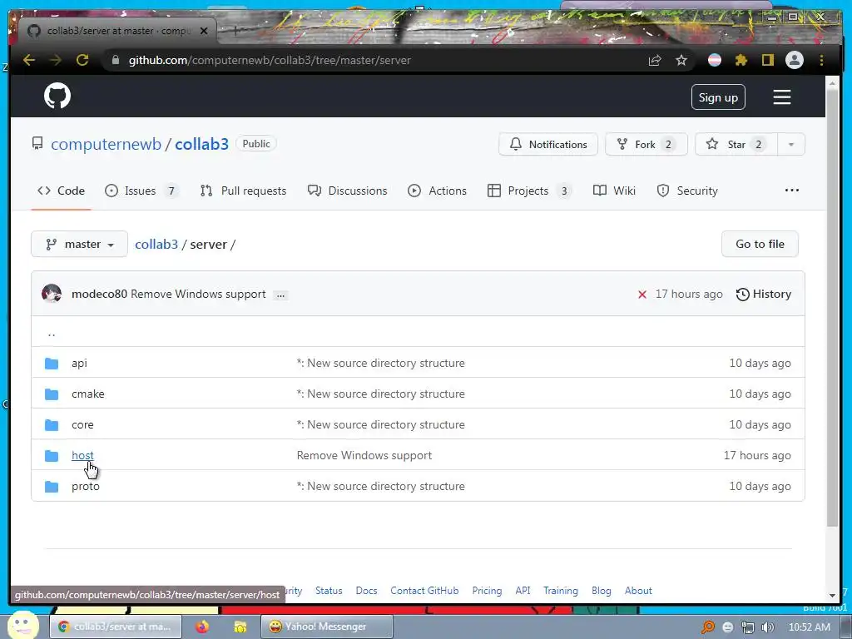Click browser back arrow

pos(29,60)
